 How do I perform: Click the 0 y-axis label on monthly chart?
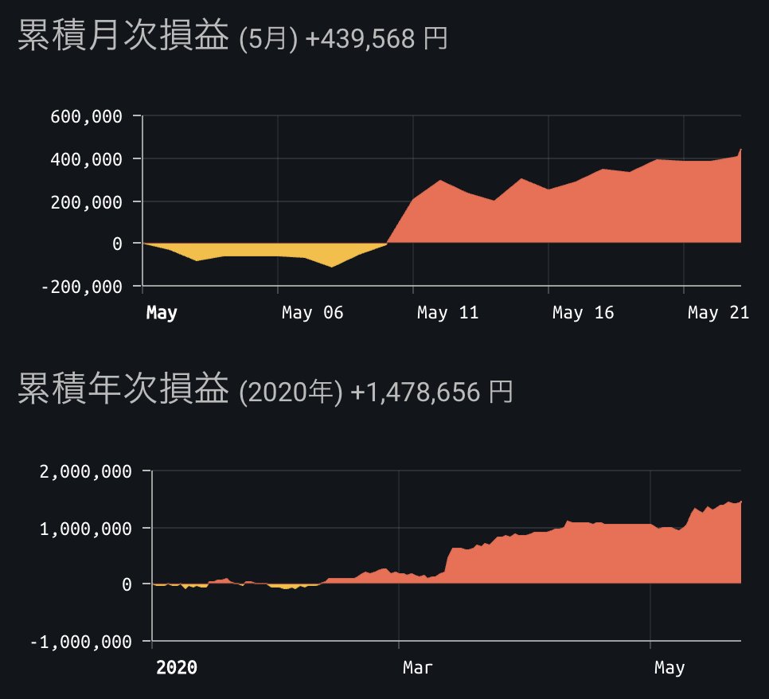click(x=117, y=244)
